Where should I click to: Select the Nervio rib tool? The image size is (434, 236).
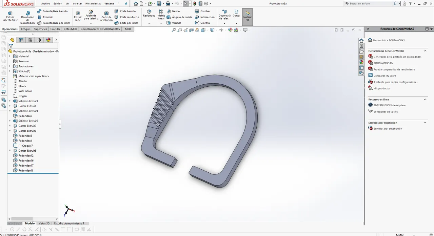(173, 11)
